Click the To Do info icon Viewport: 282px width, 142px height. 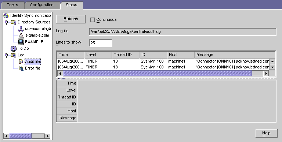14,49
